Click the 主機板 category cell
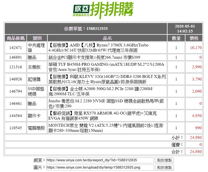This screenshot has height=172, width=208. tap(37, 67)
